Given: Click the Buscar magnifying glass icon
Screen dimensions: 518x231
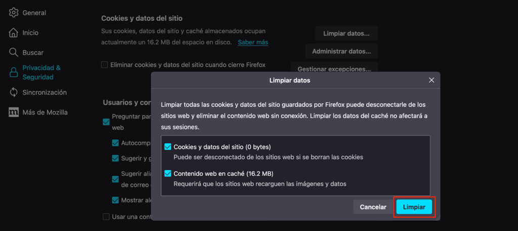Looking at the screenshot, I should point(14,52).
